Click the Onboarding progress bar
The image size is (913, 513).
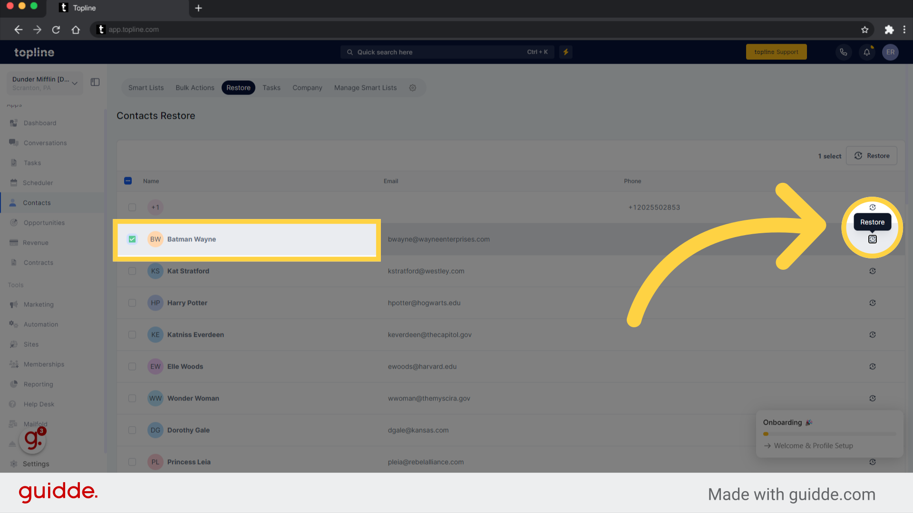point(829,434)
